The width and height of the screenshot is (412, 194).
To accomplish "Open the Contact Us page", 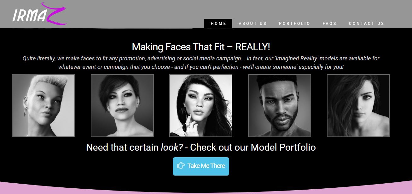I will 366,24.
